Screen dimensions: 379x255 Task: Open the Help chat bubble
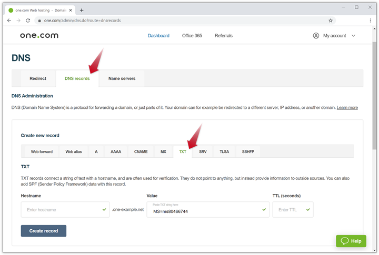point(351,241)
